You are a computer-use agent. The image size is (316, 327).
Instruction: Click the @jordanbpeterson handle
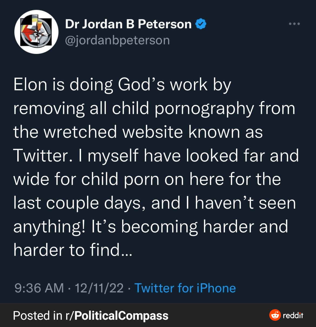pos(117,40)
